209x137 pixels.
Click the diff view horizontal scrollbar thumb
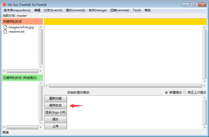click(x=125, y=86)
